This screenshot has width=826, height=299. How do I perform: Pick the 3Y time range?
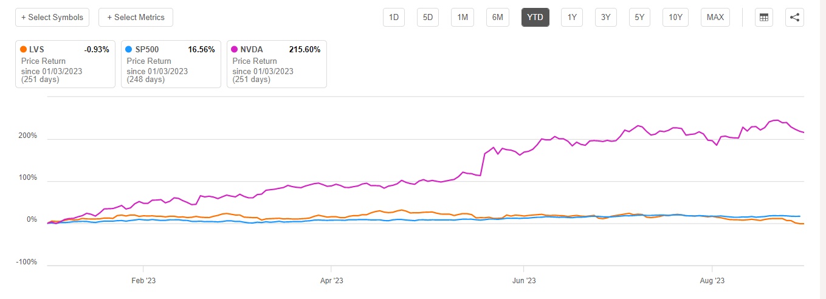(605, 17)
